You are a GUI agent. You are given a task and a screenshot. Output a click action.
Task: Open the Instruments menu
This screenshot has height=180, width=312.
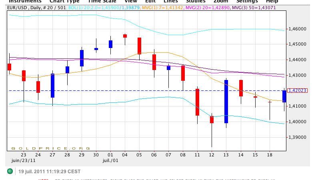coord(25,2)
